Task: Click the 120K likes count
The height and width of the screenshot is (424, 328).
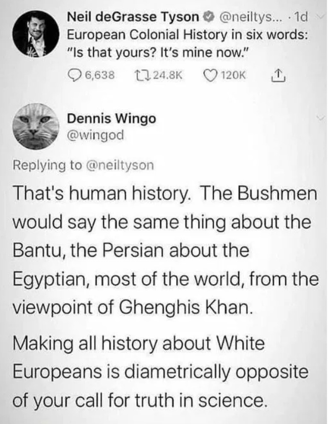Action: (233, 75)
